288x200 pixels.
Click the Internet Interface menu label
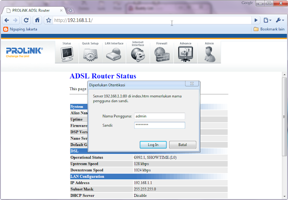tap(138, 44)
